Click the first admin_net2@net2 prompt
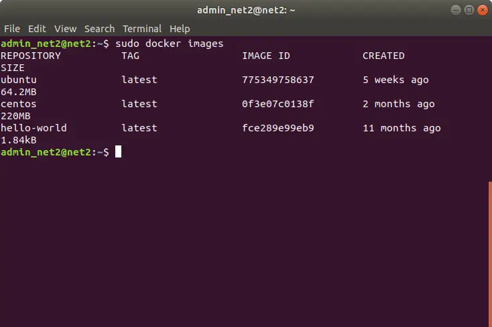The height and width of the screenshot is (327, 492). tap(55, 44)
